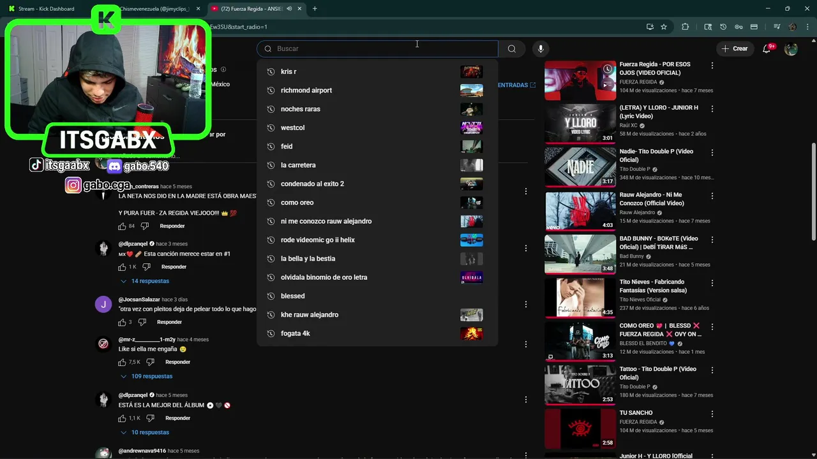Start voice search with the microphone icon
817x459 pixels.
(x=541, y=48)
